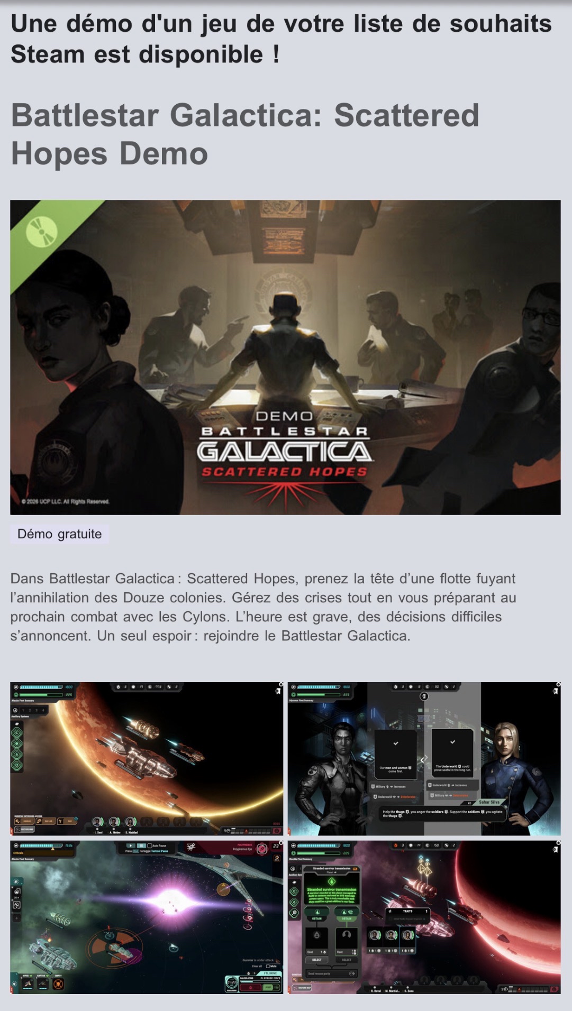Open the main Battlestar Galactica demo banner image
The image size is (572, 1011).
(x=285, y=357)
